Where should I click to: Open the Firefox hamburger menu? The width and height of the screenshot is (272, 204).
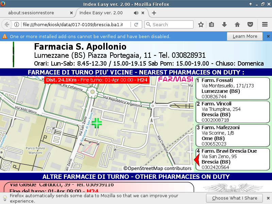click(x=265, y=24)
